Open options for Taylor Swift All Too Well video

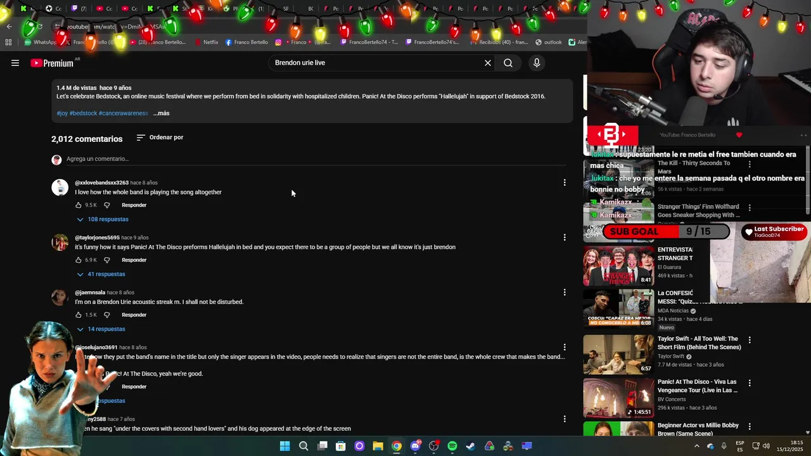750,340
